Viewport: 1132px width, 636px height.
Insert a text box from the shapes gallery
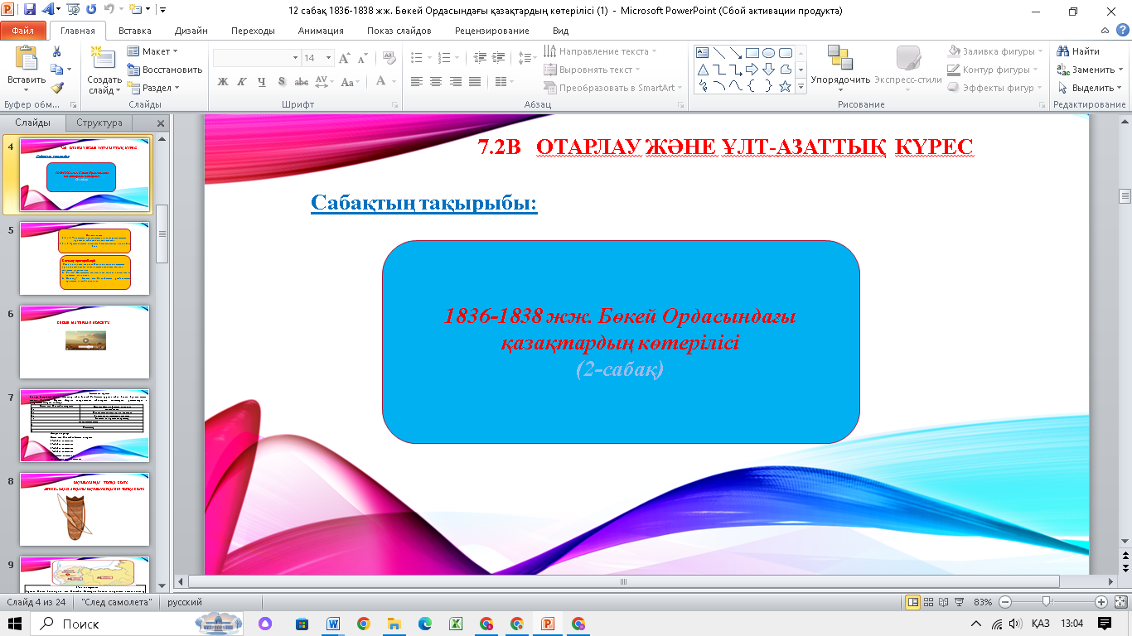(704, 53)
